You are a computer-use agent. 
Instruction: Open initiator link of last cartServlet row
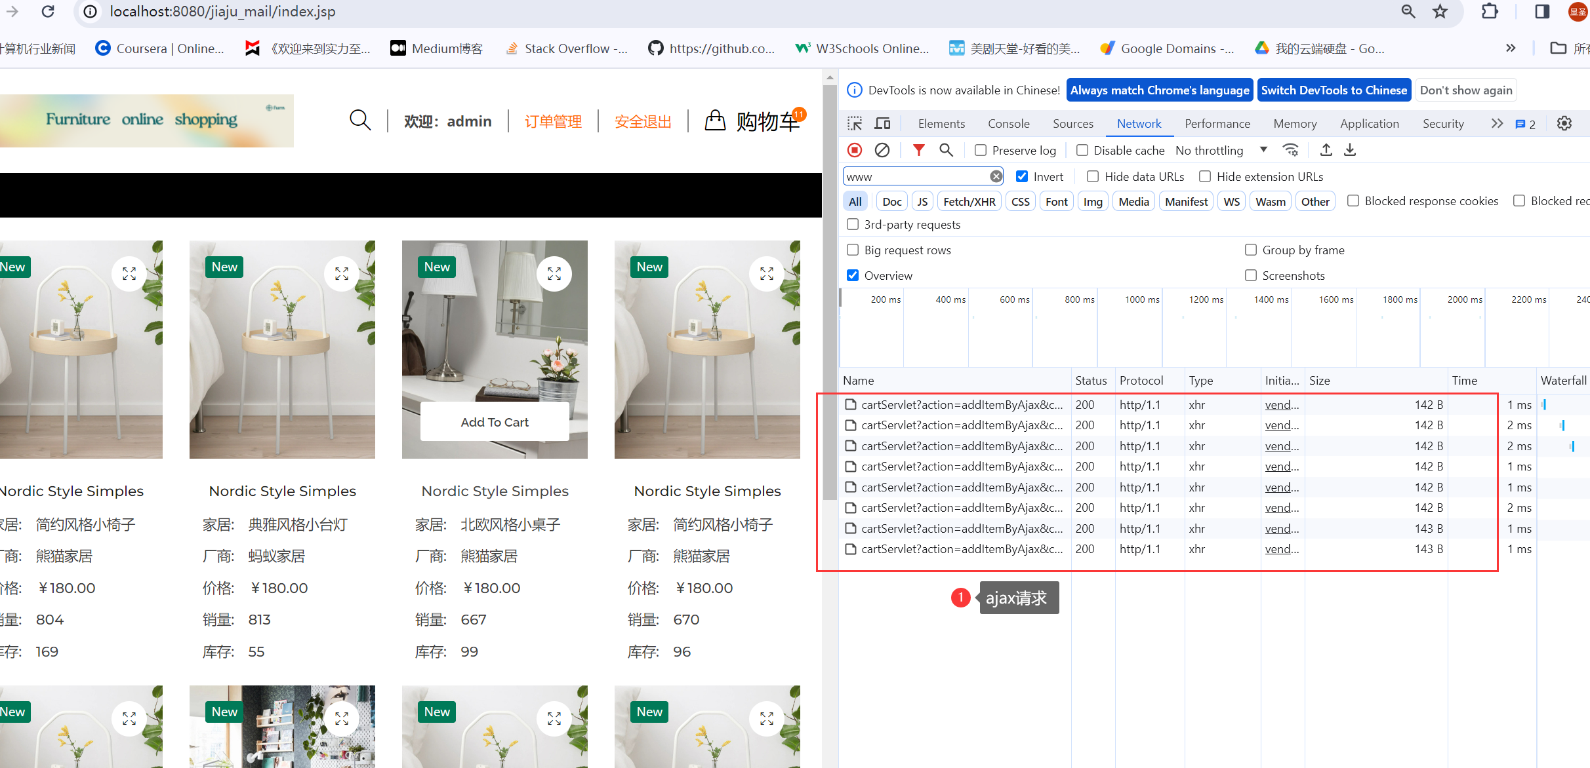[1282, 548]
